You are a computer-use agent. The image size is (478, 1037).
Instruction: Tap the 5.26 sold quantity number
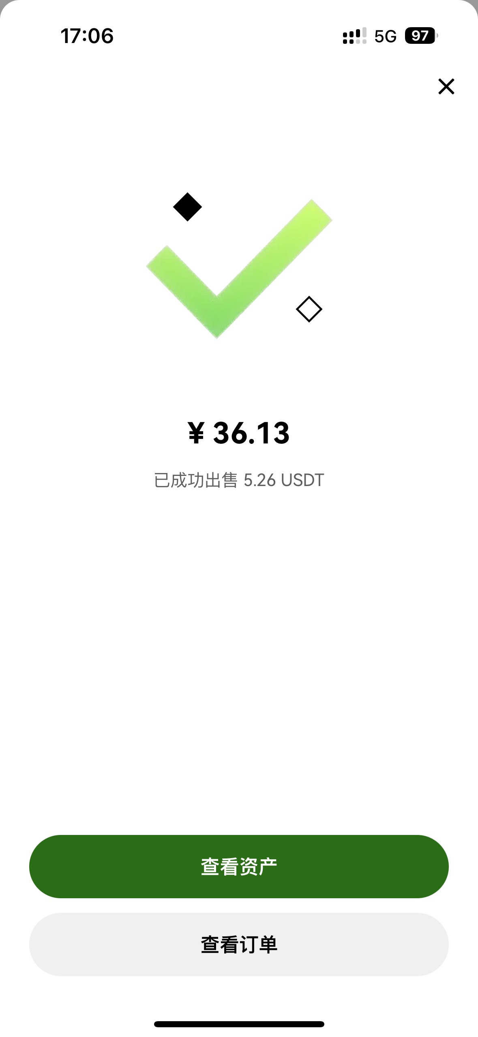[259, 480]
